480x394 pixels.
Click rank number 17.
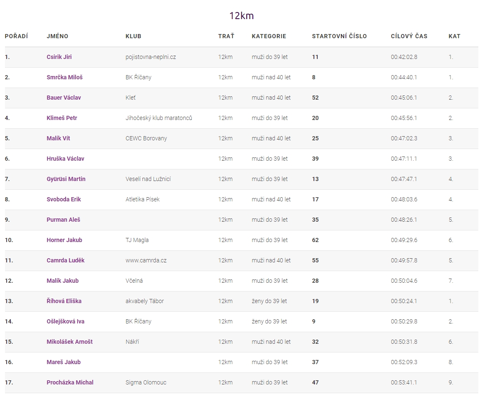pos(9,382)
